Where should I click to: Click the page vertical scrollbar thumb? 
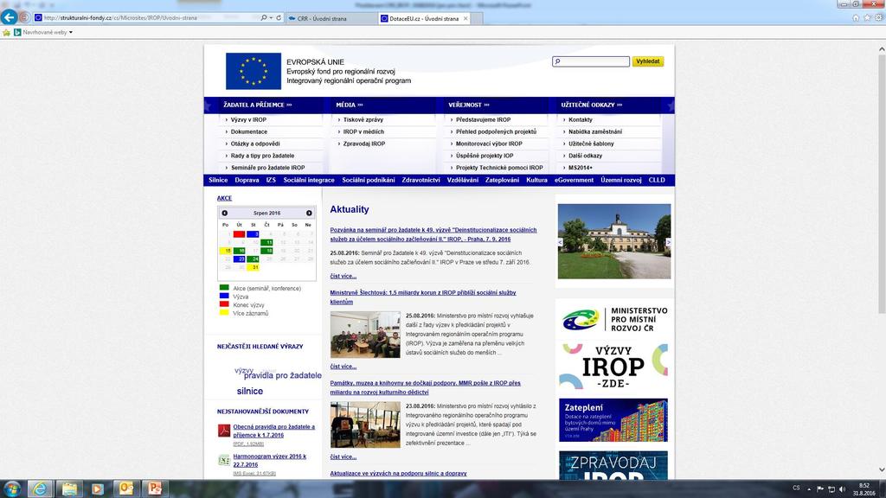click(x=882, y=185)
